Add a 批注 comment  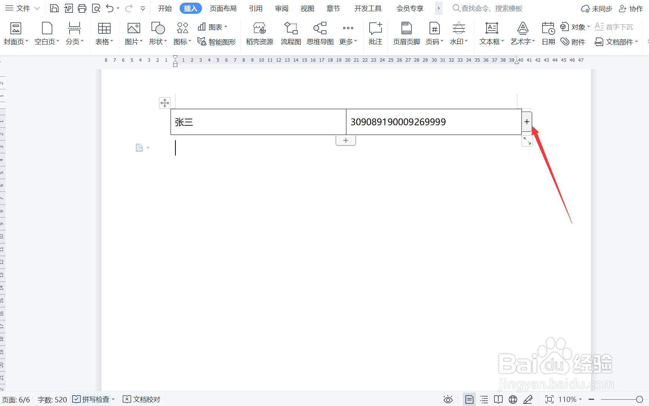point(375,34)
